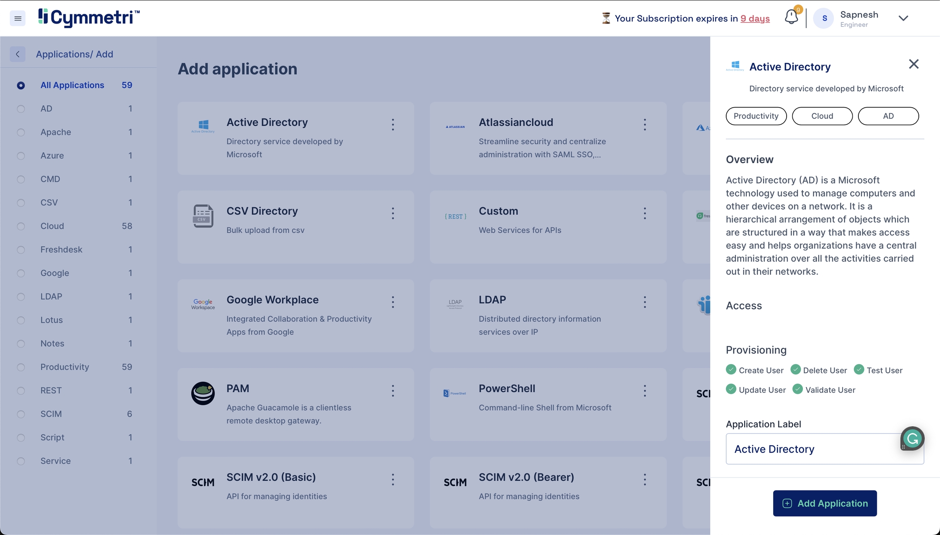Click the Add Application button
Viewport: 940px width, 535px height.
click(x=825, y=503)
